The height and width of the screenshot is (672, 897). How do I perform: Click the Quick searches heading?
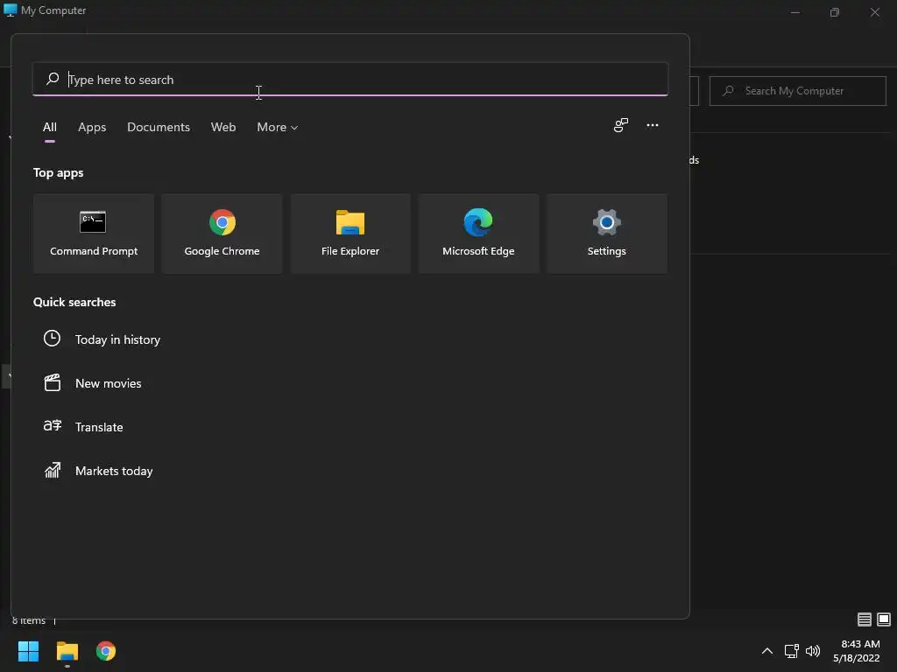pos(74,302)
